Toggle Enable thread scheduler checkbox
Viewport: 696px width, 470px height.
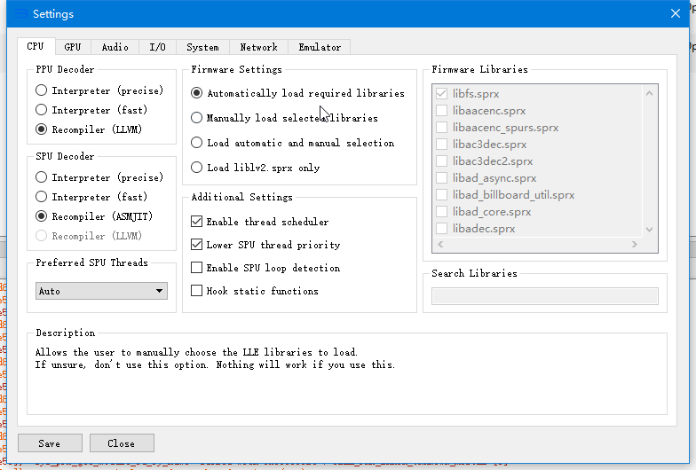260,222
